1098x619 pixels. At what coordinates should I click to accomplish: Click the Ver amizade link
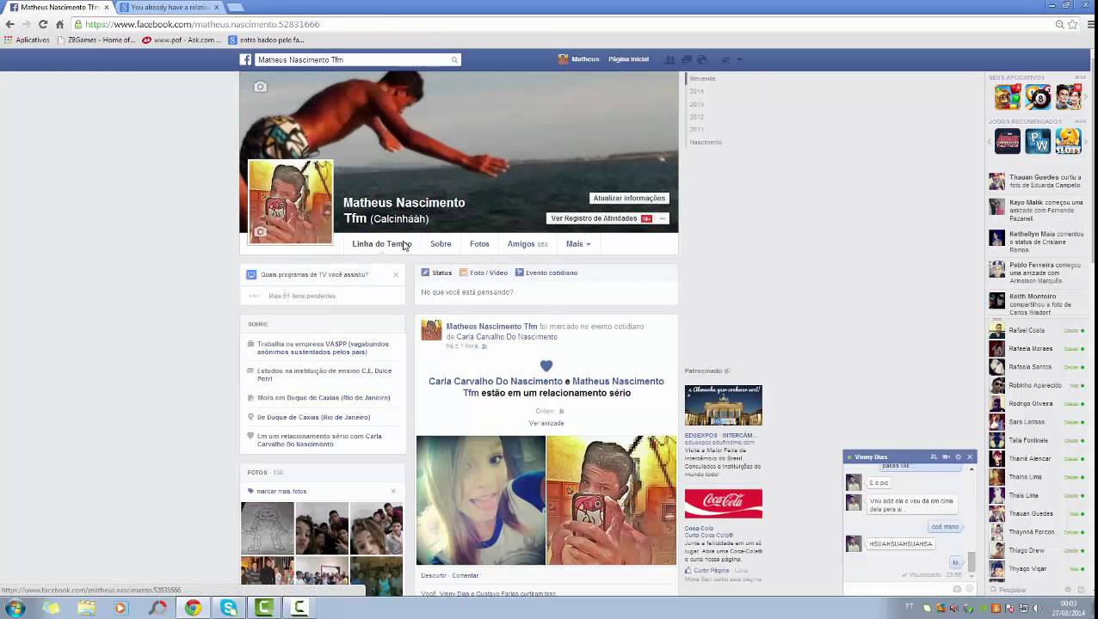point(546,423)
